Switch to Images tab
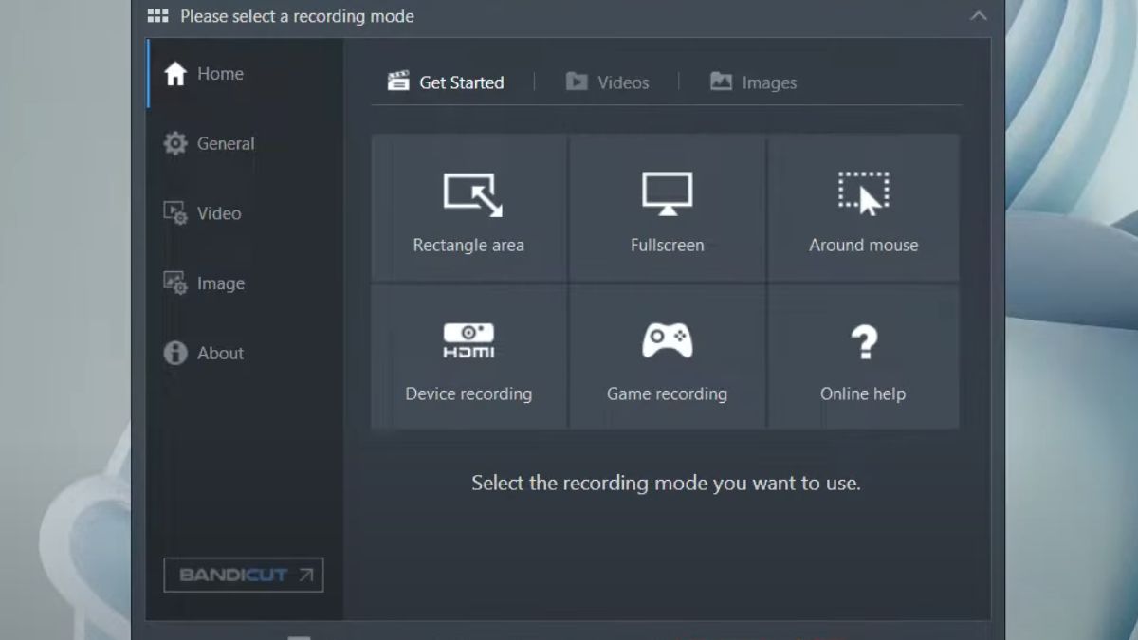The height and width of the screenshot is (640, 1138). [x=753, y=82]
